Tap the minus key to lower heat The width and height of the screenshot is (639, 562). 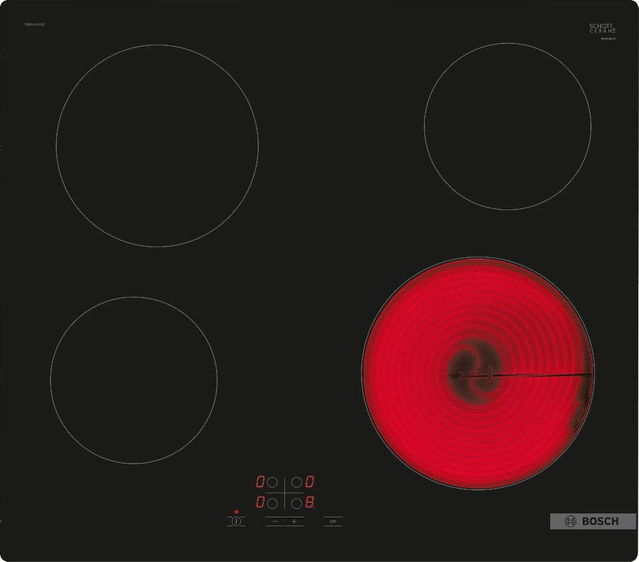(x=275, y=521)
